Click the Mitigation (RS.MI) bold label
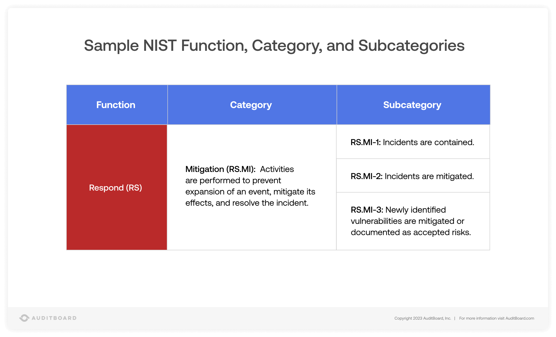The width and height of the screenshot is (556, 337). tap(220, 169)
